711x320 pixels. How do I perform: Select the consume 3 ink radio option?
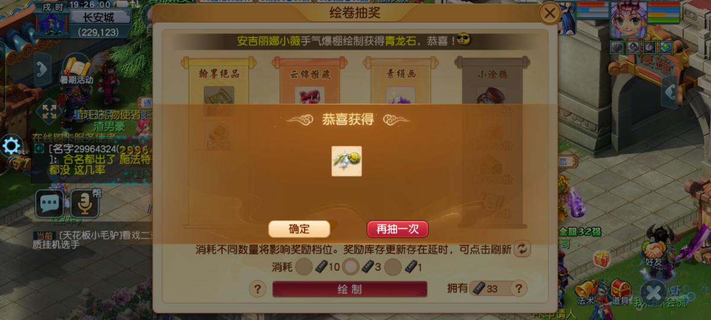tap(351, 267)
